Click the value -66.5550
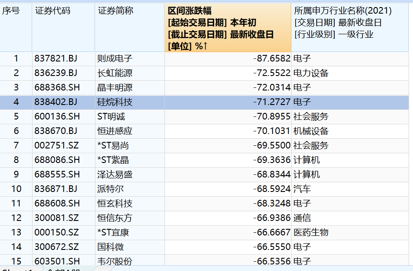 tap(272, 246)
